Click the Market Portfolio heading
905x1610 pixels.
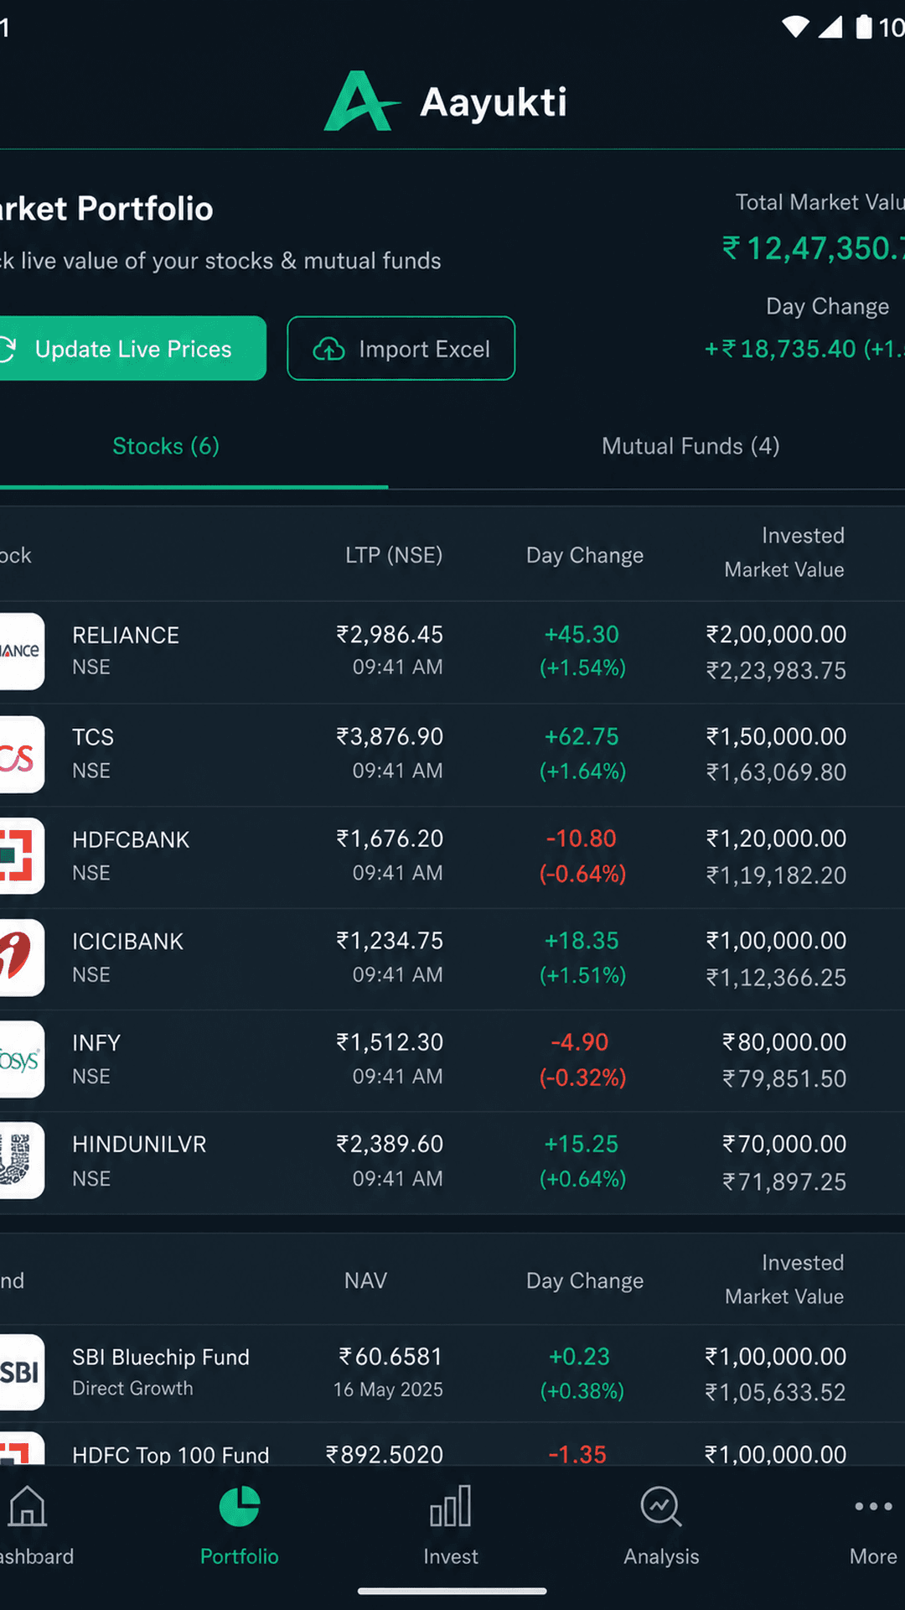click(x=106, y=209)
